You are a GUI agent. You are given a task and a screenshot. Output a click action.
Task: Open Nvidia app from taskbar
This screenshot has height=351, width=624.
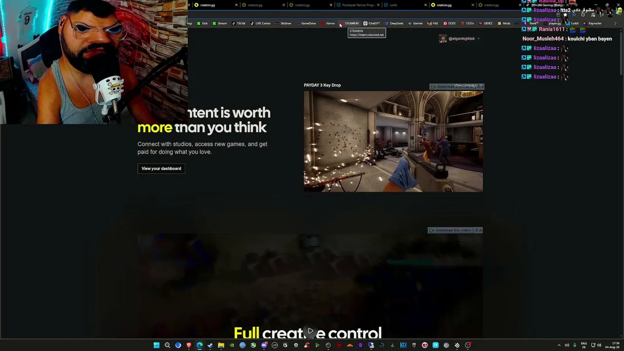click(232, 345)
